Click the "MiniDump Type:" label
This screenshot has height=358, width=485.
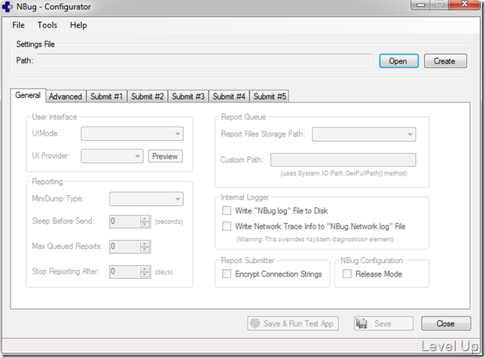click(x=58, y=198)
